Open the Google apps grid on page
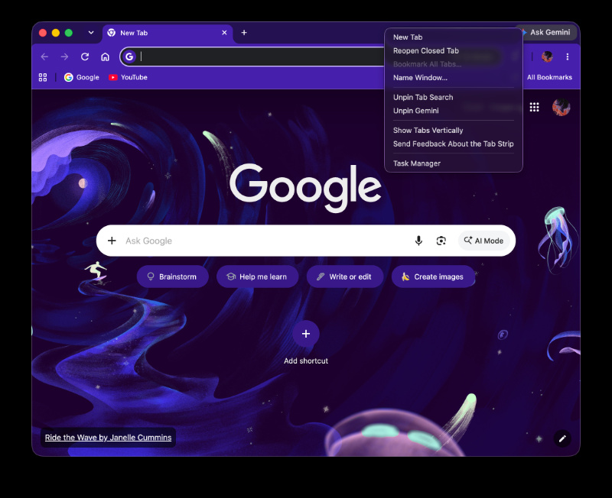612x498 pixels. pos(534,107)
